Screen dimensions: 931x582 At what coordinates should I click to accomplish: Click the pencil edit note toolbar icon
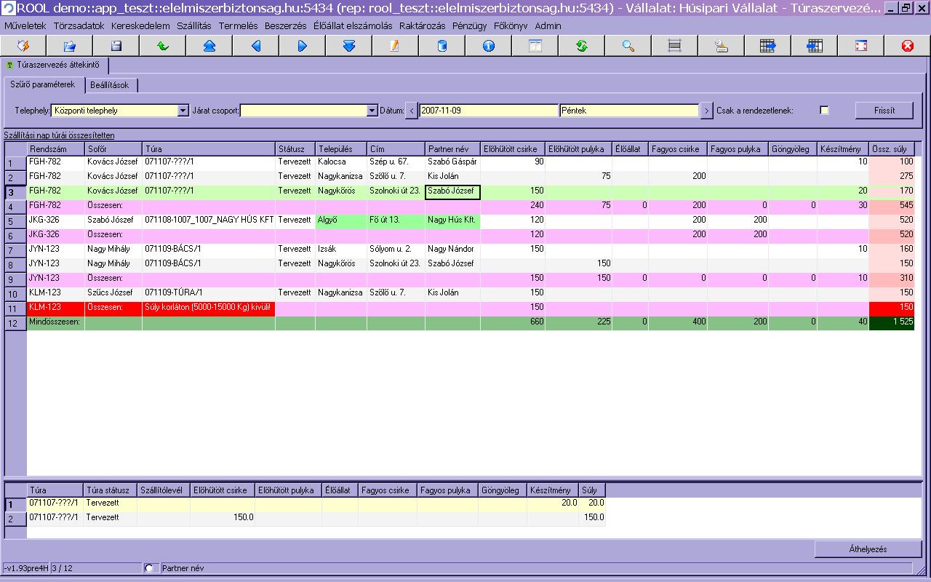pyautogui.click(x=395, y=46)
